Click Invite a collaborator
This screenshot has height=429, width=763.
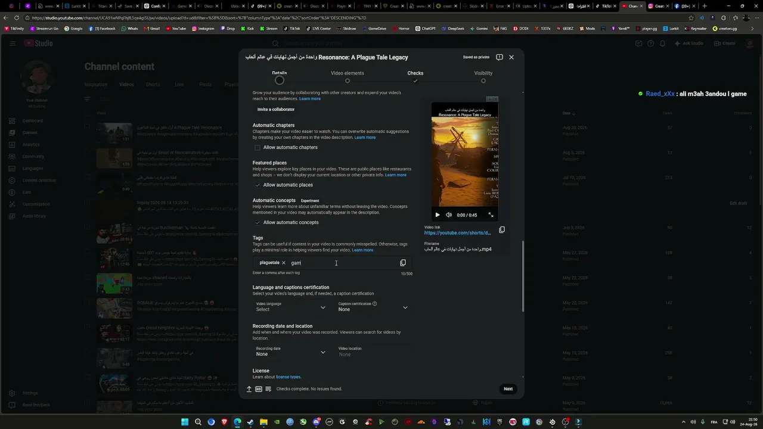coord(276,110)
